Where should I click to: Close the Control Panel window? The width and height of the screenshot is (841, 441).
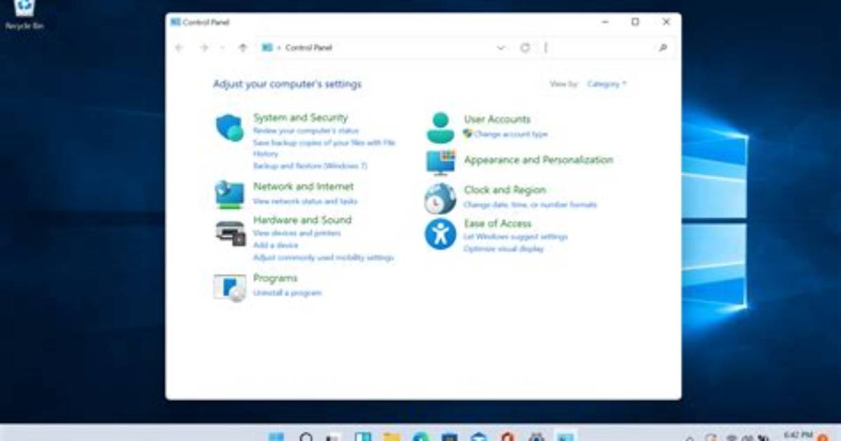[666, 22]
